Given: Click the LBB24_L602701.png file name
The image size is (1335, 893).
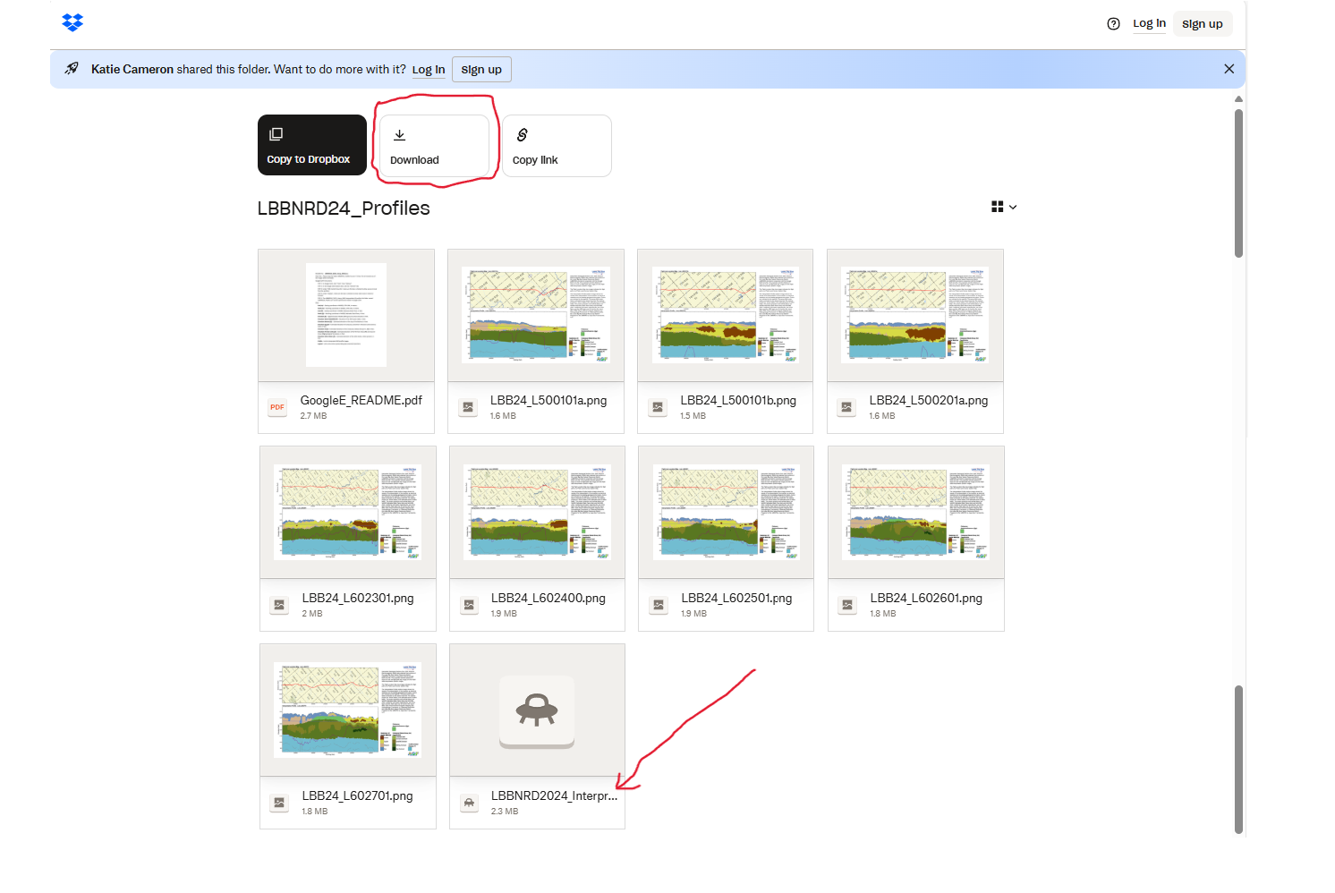Looking at the screenshot, I should click(357, 795).
